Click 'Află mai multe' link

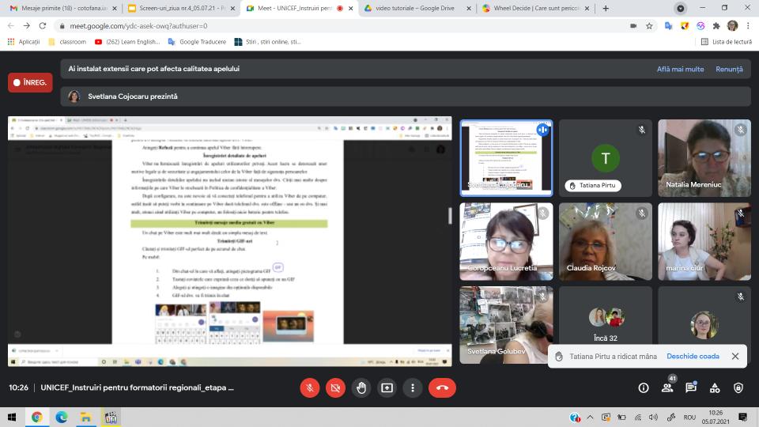(x=680, y=69)
